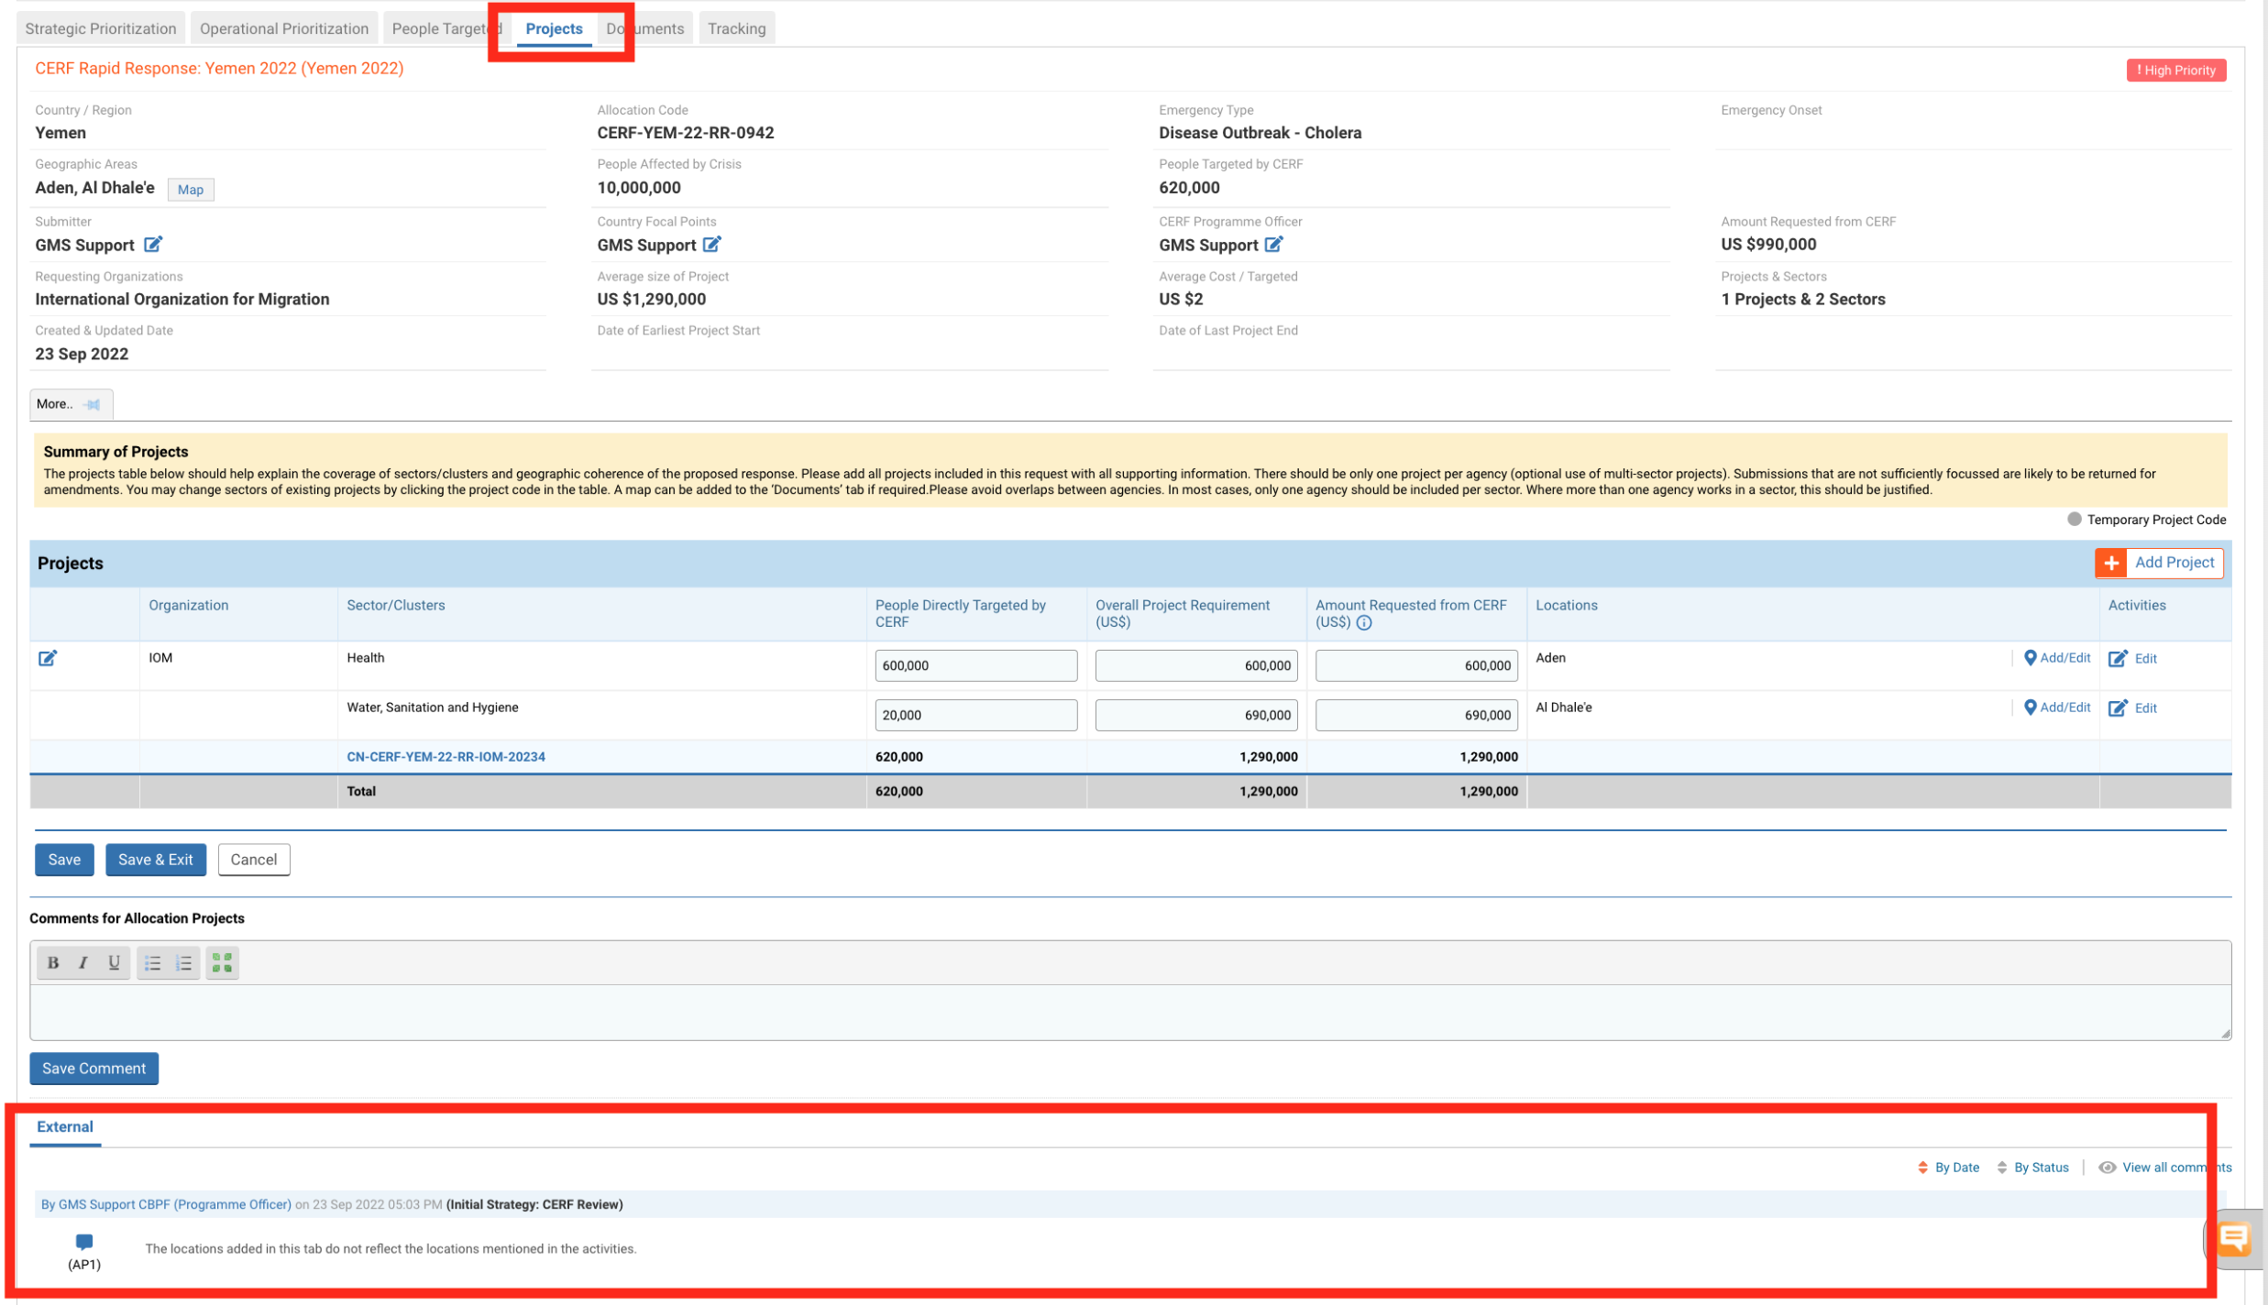The height and width of the screenshot is (1305, 2268).
Task: Edit CERF Programme Officer pencil icon
Action: [x=1274, y=245]
